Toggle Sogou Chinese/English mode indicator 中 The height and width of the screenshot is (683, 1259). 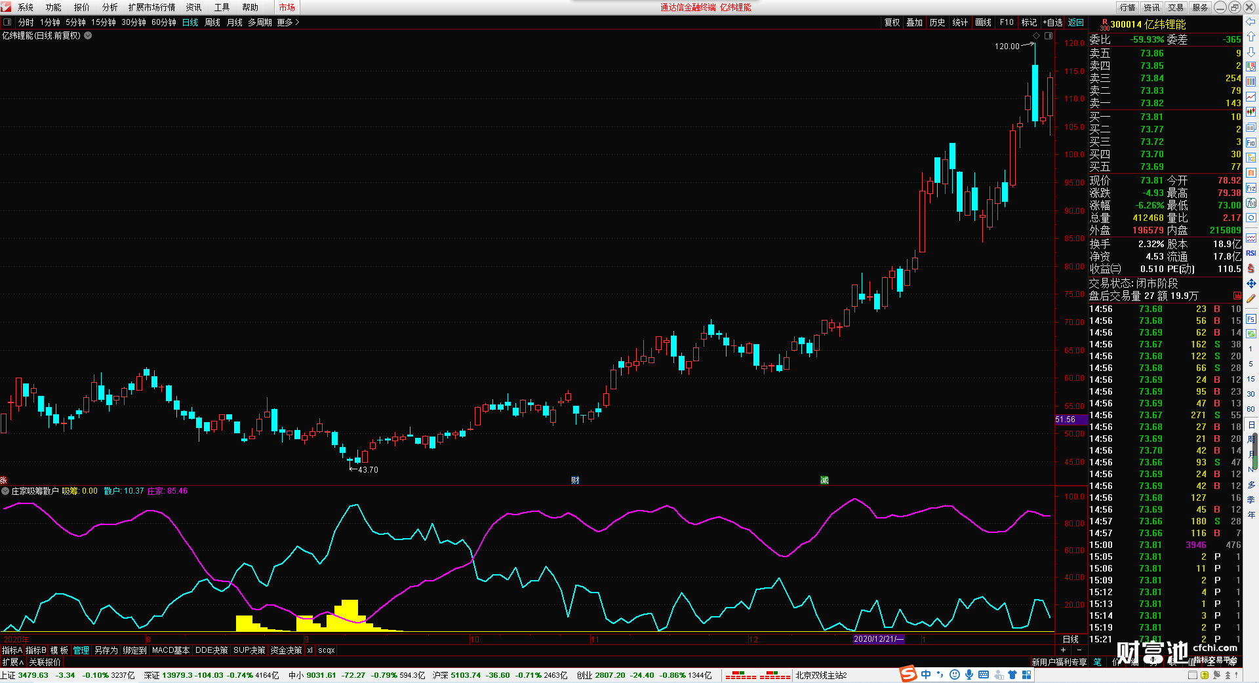pos(926,674)
